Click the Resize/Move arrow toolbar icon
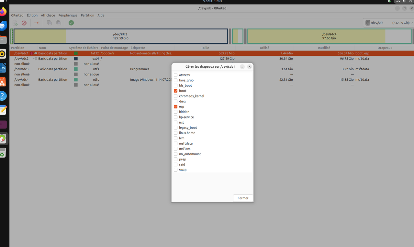The image size is (414, 247). click(x=37, y=23)
